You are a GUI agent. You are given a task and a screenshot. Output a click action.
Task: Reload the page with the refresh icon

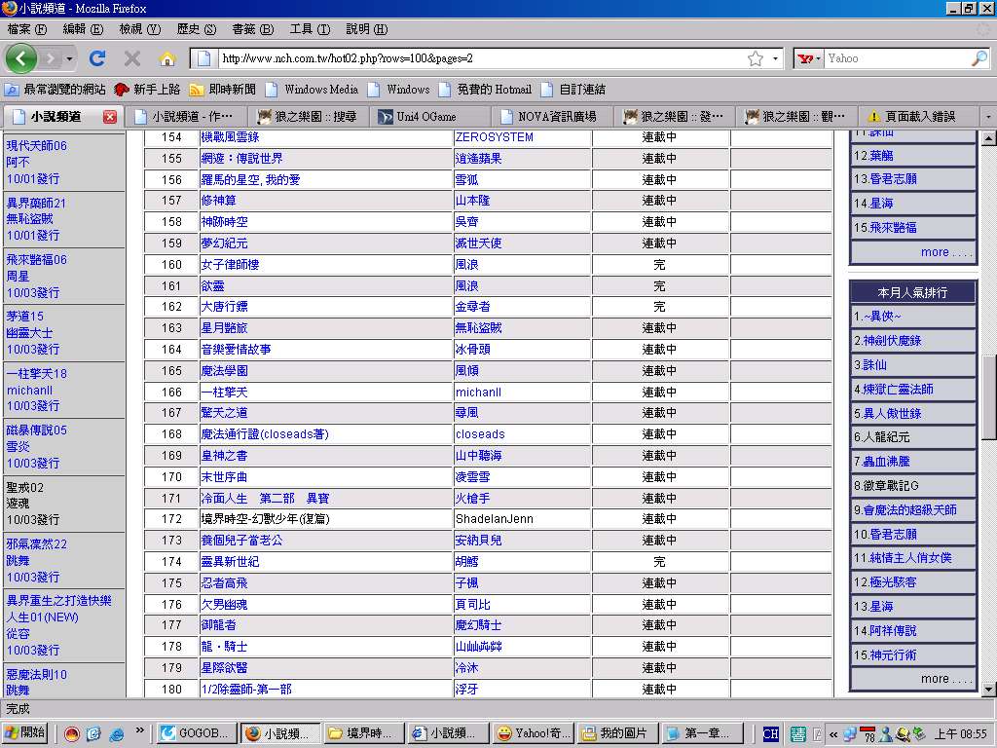(x=96, y=58)
